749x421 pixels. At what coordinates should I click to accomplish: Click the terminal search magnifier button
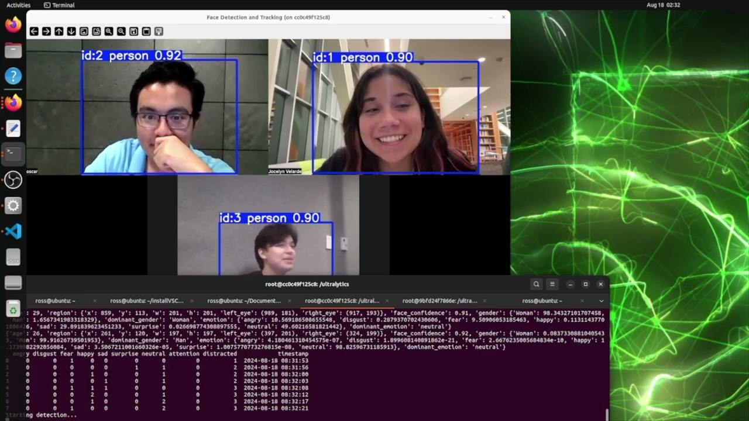click(x=536, y=284)
